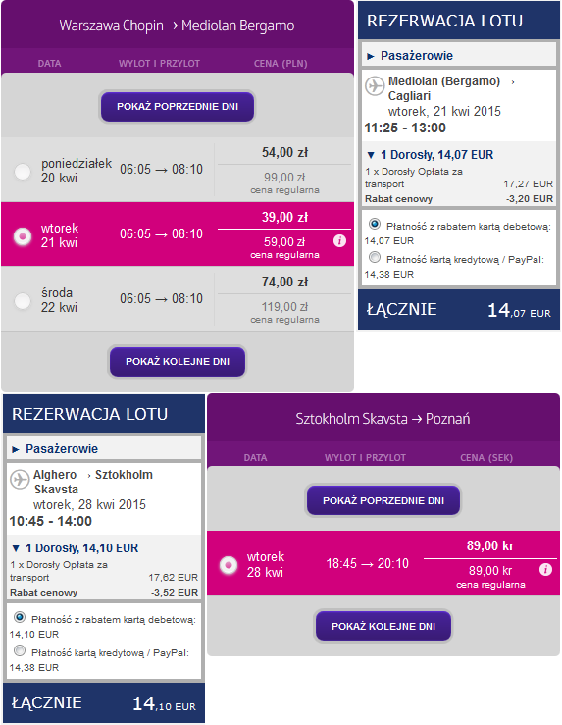
Task: Select the środa 22 kwi flight radio
Action: [23, 301]
